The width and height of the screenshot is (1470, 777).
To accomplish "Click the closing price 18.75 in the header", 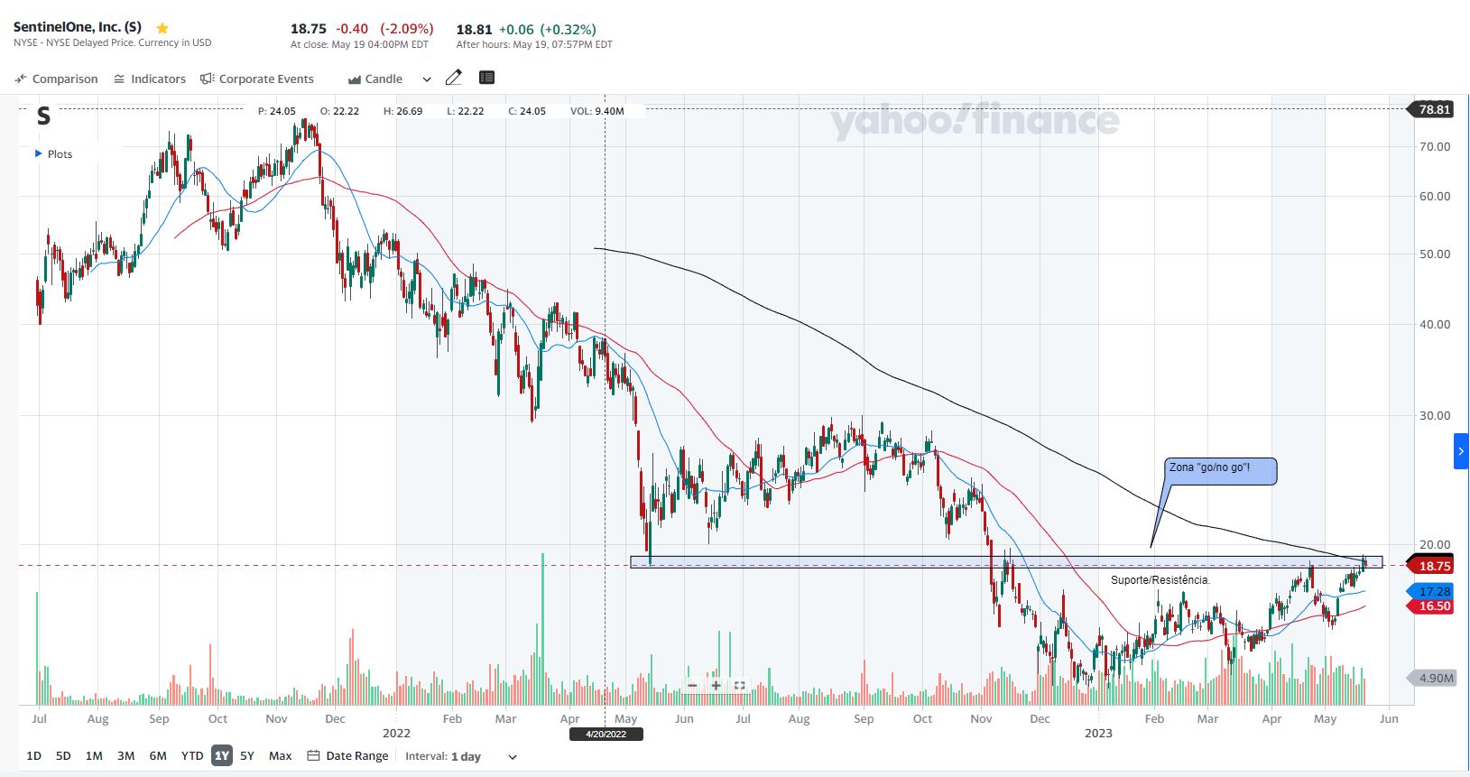I will coord(309,29).
